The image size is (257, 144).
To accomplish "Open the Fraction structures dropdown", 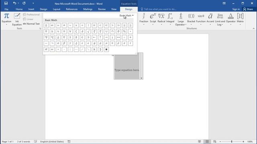I will 144,19.
